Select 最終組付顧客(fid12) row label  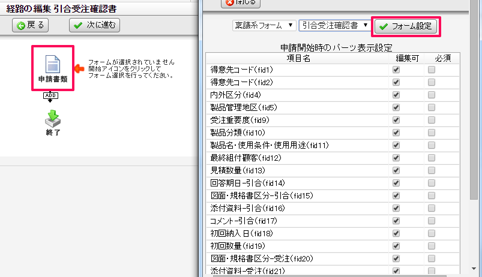[246, 158]
